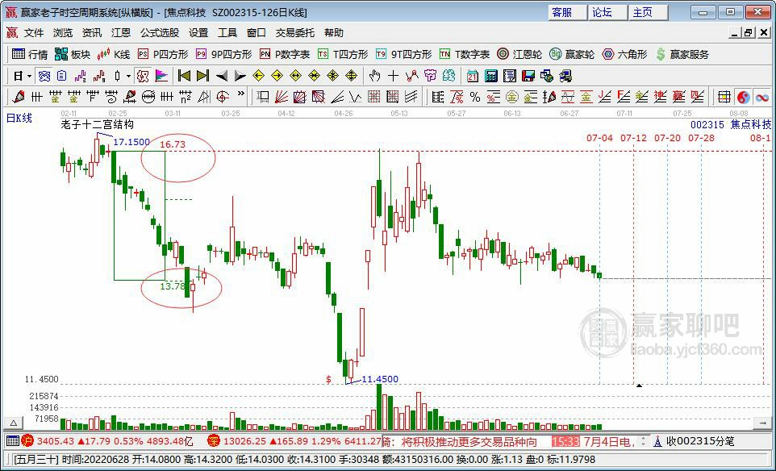
Task: Open the calculator icon
Action: coord(491,76)
